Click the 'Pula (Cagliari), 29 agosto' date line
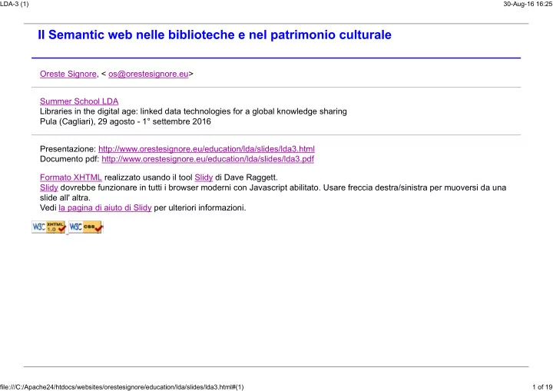553x391 pixels. 125,121
